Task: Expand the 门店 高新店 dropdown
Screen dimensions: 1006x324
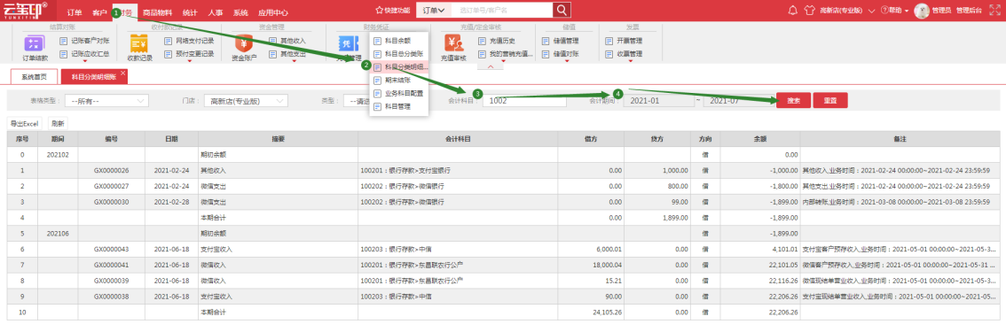Action: [x=246, y=101]
